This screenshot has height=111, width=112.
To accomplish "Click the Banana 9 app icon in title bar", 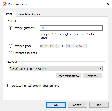I will [4, 4].
